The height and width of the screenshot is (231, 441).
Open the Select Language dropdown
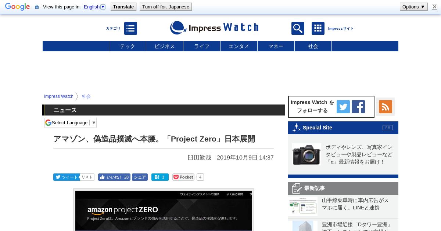coord(71,122)
